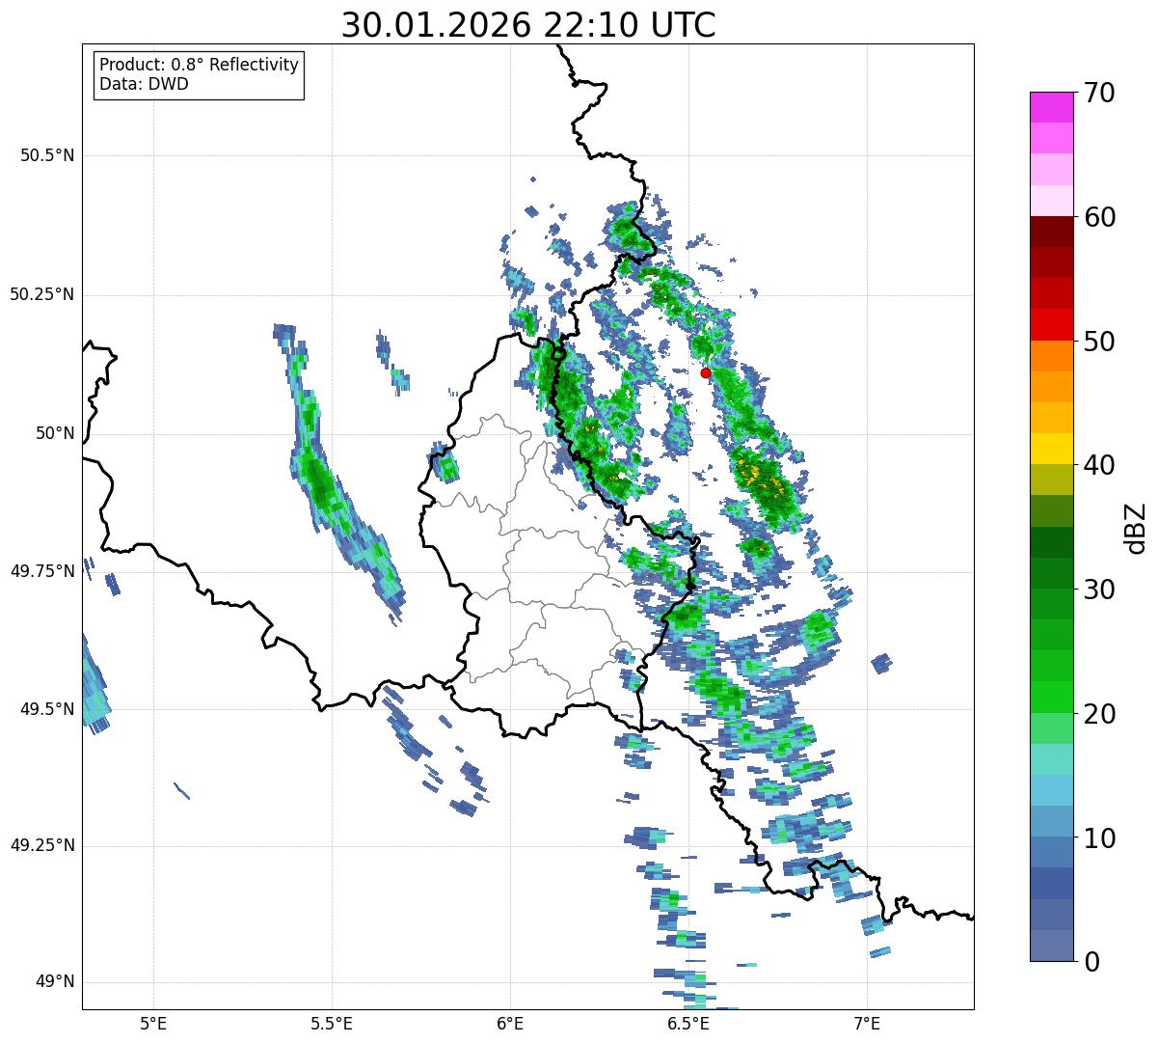1159x1043 pixels.
Task: Click the 49°N latitude label
Action: pyautogui.click(x=55, y=982)
